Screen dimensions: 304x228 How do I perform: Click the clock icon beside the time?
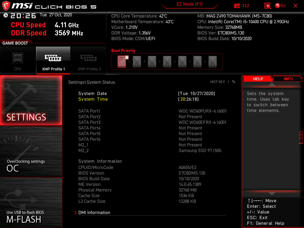tap(6, 15)
